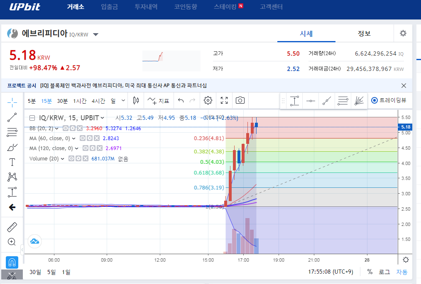Remove the MA (120) indicator

coord(100,148)
